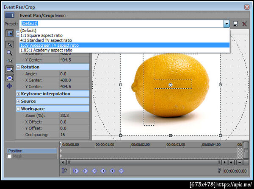The width and height of the screenshot is (254, 189).
Task: Click the right-middle crop handle
Action: click(x=220, y=85)
